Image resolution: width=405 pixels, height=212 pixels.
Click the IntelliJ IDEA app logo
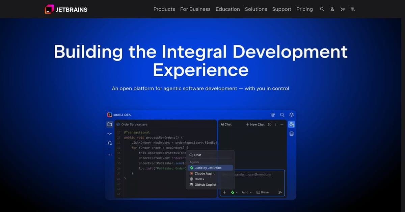pyautogui.click(x=109, y=115)
